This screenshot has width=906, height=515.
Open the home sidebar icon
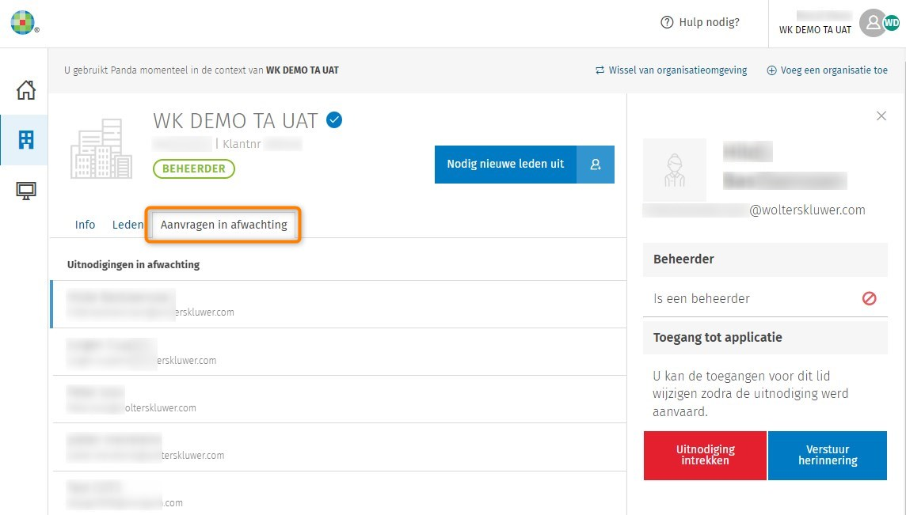tap(26, 90)
